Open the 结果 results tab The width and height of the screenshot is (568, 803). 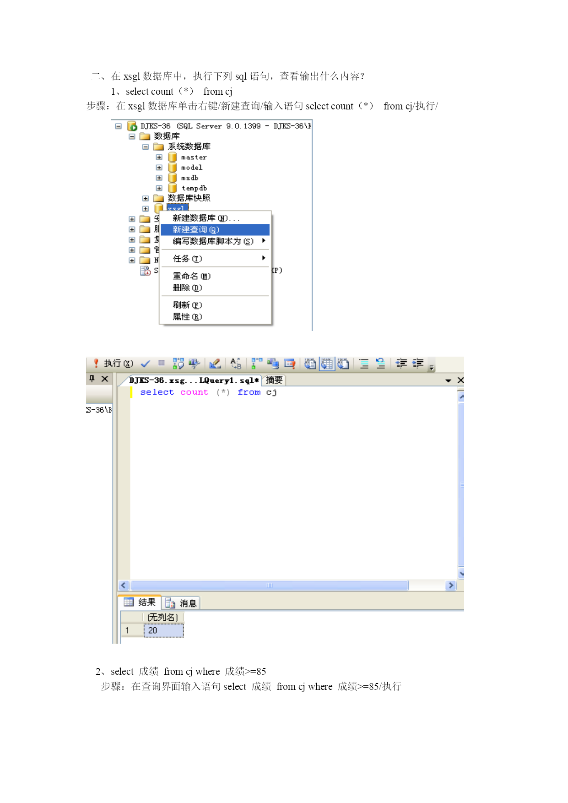140,602
